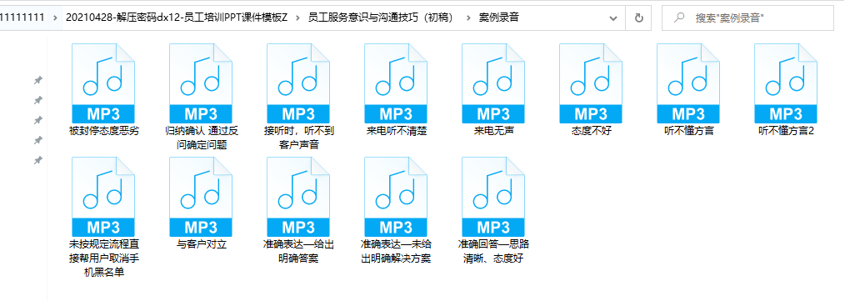Image resolution: width=845 pixels, height=301 pixels.
Task: Click the file name 听不懂方言
Action: 688,131
